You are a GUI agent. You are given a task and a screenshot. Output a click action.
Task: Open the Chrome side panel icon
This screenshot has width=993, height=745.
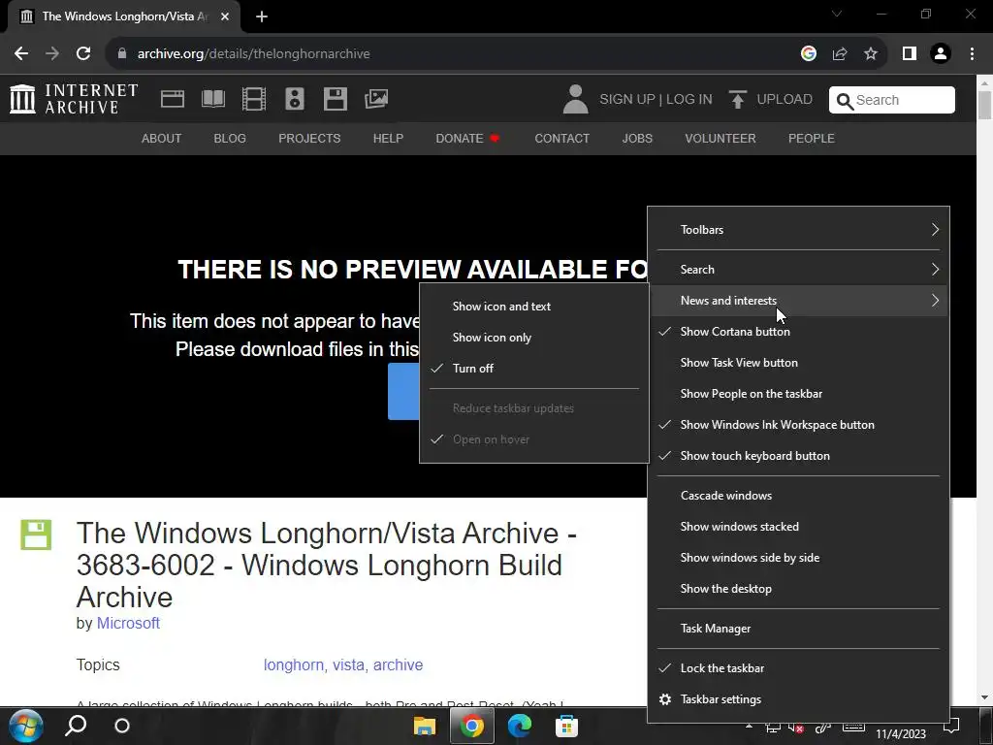click(910, 54)
